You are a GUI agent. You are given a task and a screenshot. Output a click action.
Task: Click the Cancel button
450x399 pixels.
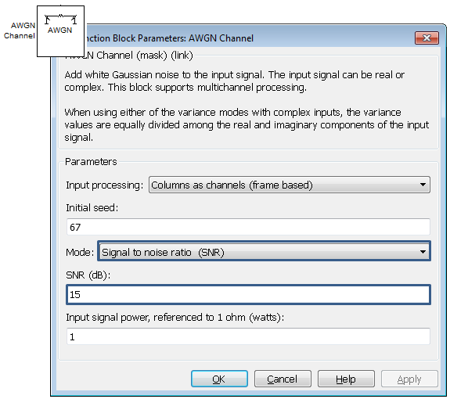pyautogui.click(x=283, y=379)
